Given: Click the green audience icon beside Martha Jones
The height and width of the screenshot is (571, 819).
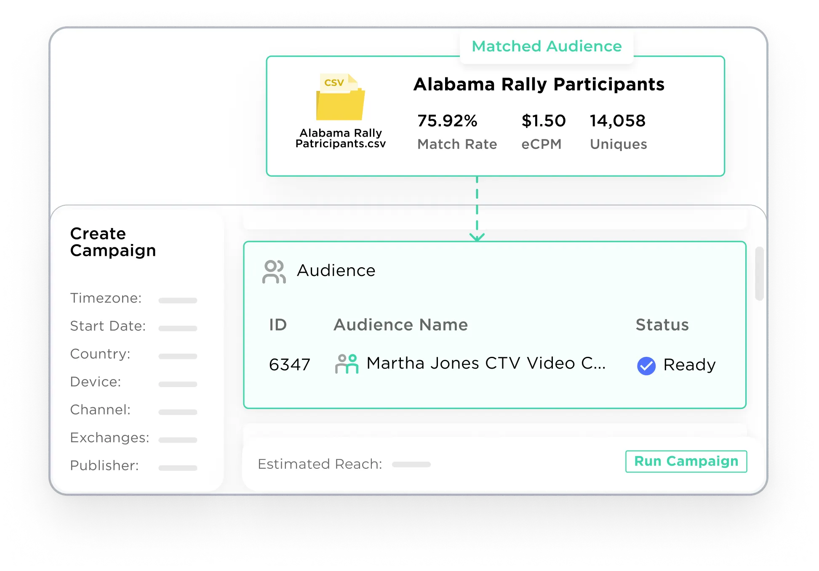Looking at the screenshot, I should tap(347, 364).
